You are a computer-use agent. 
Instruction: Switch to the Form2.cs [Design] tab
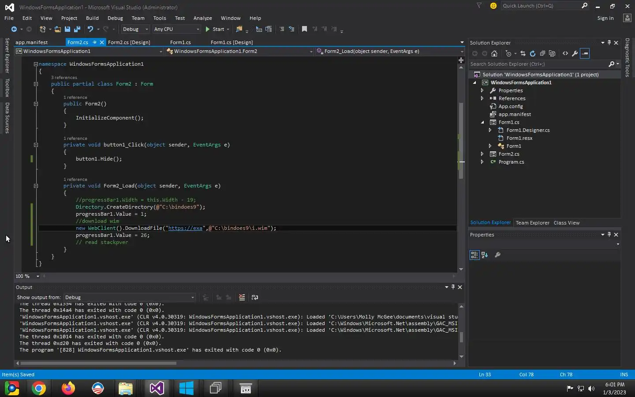click(x=129, y=42)
